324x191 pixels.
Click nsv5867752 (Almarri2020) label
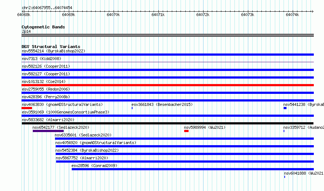click(x=82, y=158)
